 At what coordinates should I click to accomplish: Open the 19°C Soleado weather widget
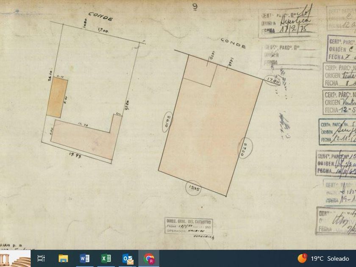[x=329, y=258]
